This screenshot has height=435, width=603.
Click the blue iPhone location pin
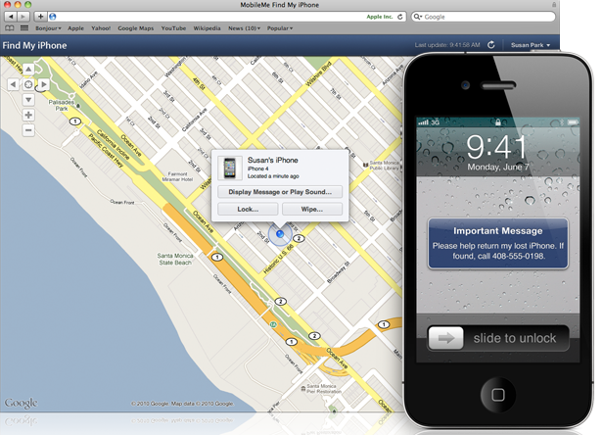pyautogui.click(x=280, y=234)
